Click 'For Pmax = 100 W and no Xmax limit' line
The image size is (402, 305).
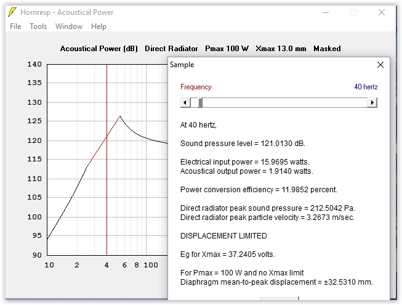[x=242, y=273]
